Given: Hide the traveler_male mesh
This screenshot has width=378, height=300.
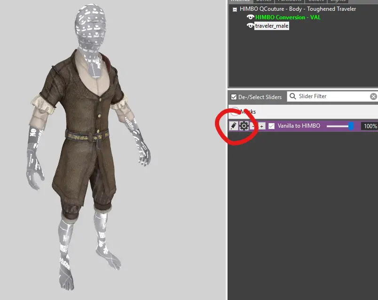Looking at the screenshot, I should [250, 25].
